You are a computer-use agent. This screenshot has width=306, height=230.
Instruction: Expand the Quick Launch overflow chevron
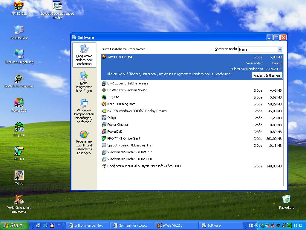click(59, 224)
